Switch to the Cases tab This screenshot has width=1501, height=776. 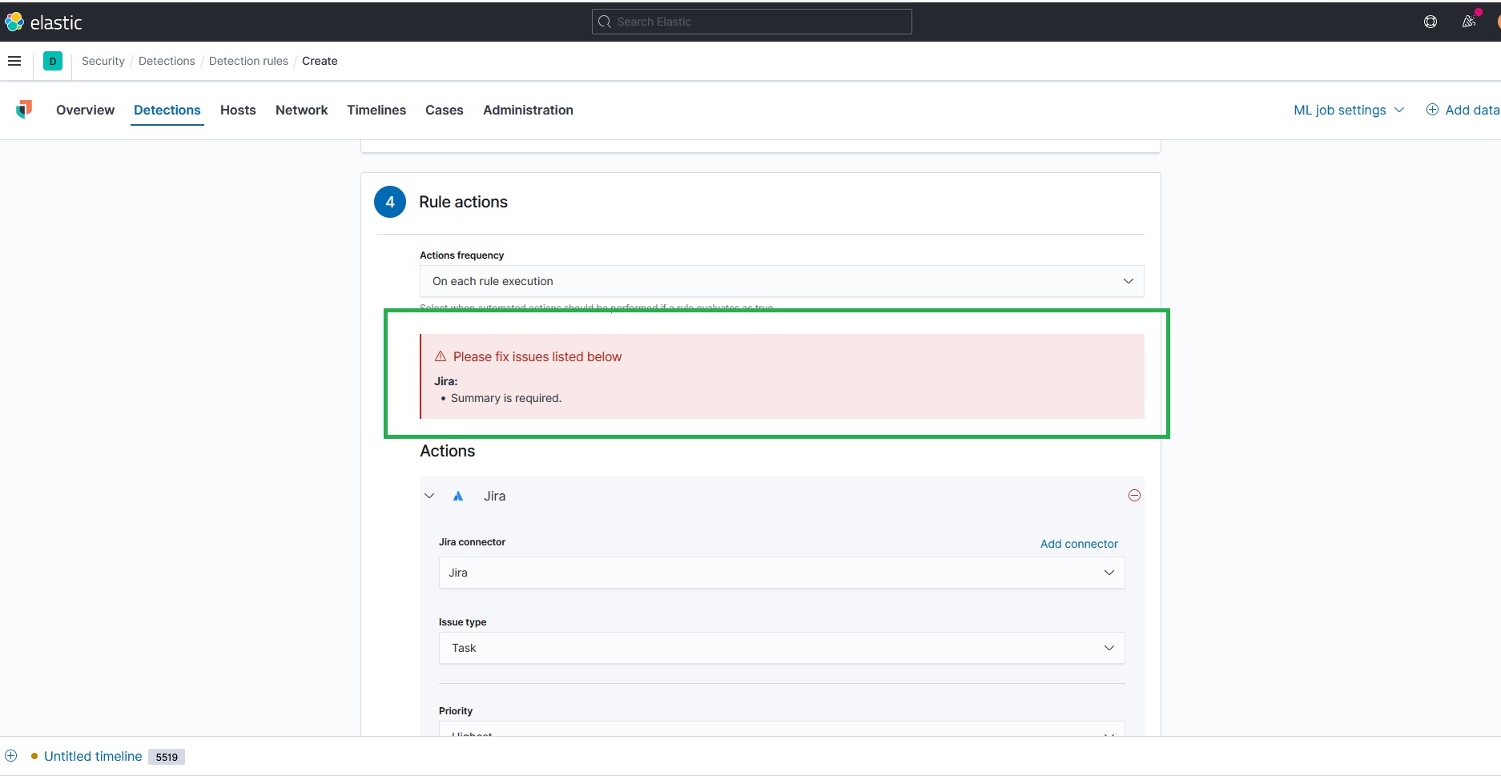(444, 110)
